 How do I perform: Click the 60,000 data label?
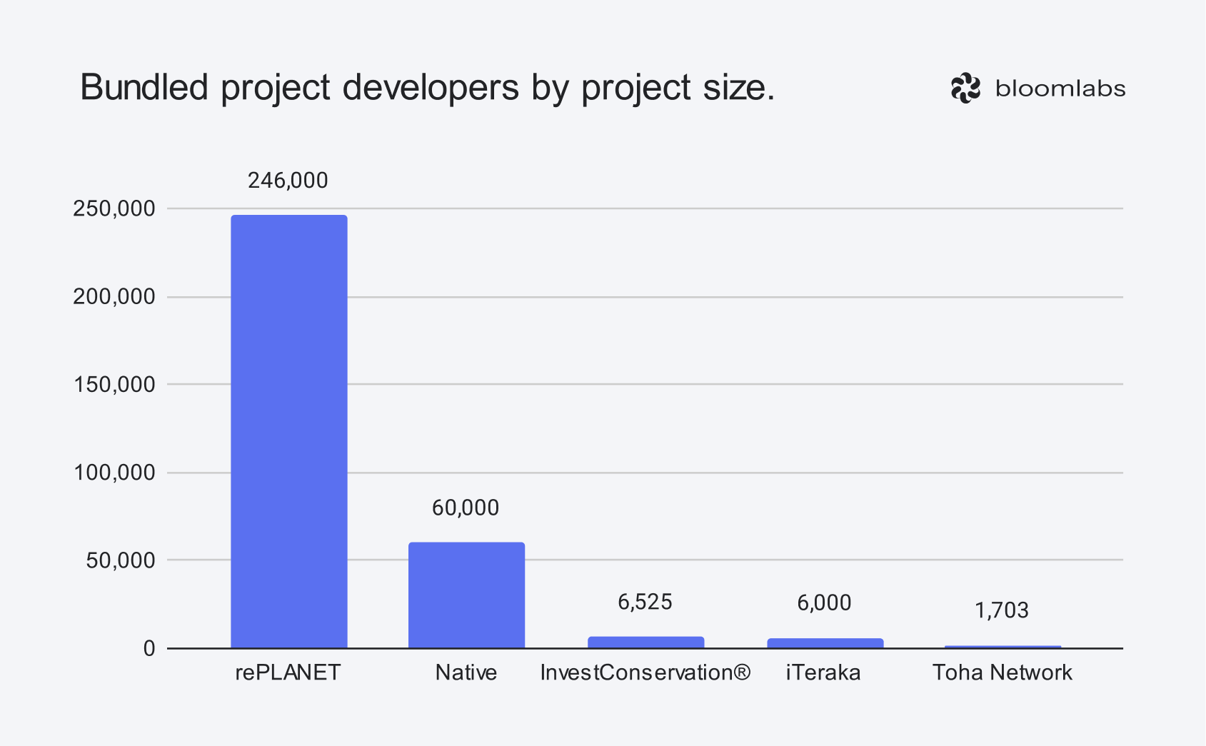[466, 508]
